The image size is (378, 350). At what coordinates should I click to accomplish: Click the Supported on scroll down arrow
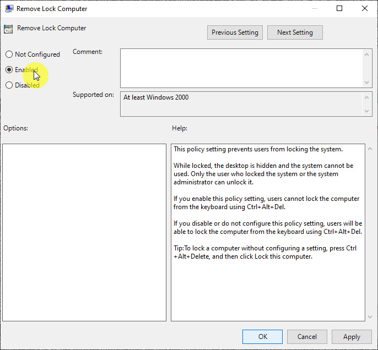point(368,111)
